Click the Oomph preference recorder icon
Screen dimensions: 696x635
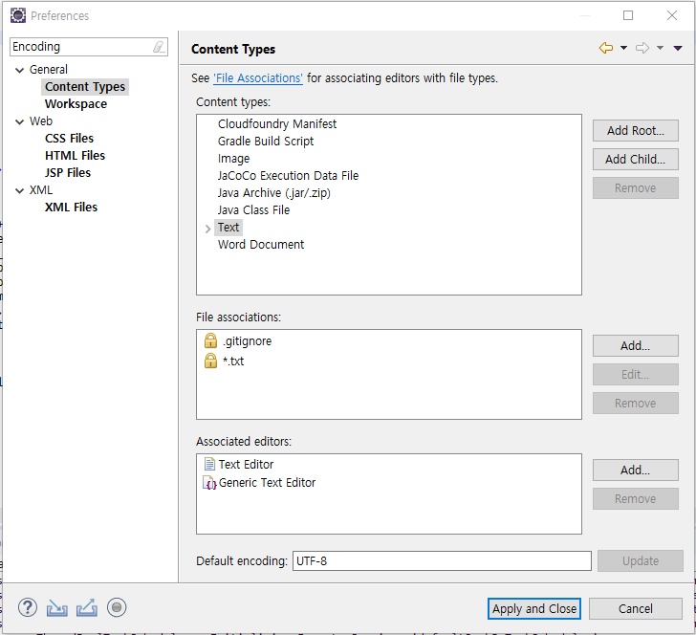point(117,607)
